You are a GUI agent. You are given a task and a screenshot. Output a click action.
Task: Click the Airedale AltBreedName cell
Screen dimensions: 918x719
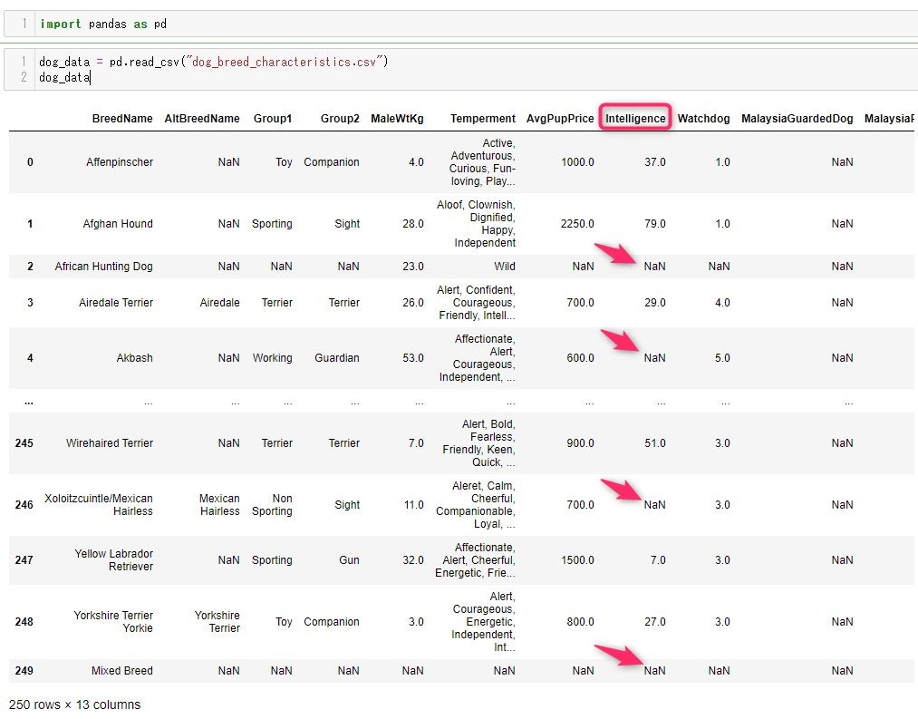[219, 303]
